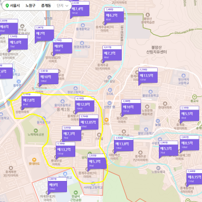
Task: Open the 매 8.15억 listing marker
Action: click(x=195, y=178)
